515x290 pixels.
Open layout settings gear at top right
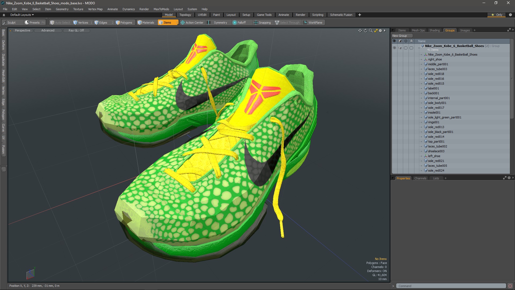pos(510,15)
